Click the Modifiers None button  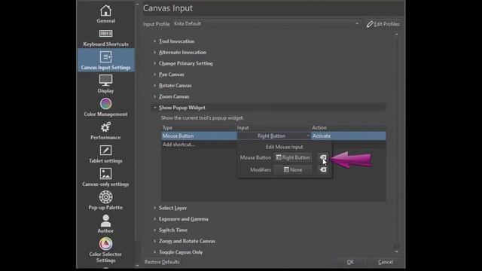(x=293, y=169)
